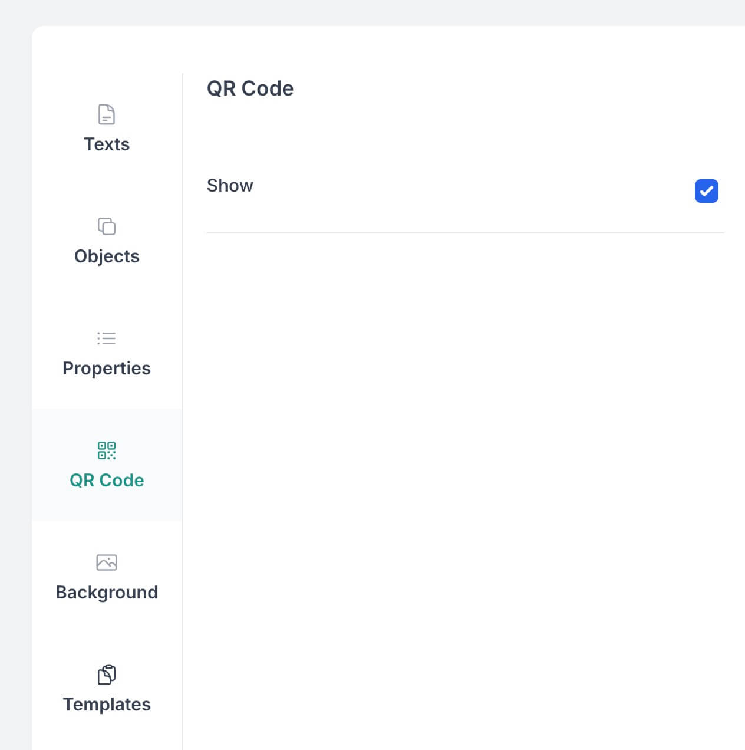Click the gray page background outside the card
The height and width of the screenshot is (750, 745).
click(x=15, y=354)
